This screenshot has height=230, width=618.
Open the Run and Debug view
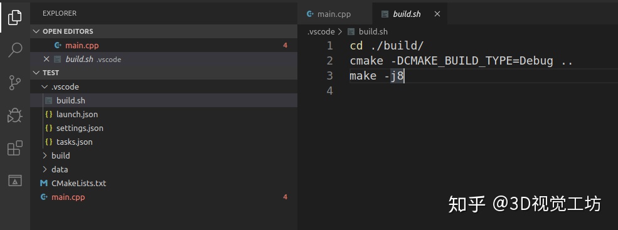pyautogui.click(x=15, y=115)
